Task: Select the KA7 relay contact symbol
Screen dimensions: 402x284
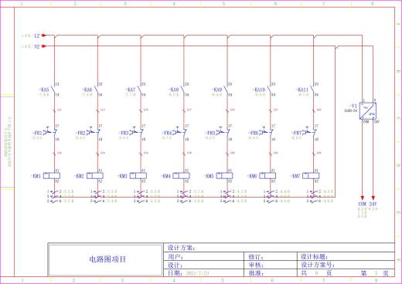Action: pyautogui.click(x=140, y=90)
